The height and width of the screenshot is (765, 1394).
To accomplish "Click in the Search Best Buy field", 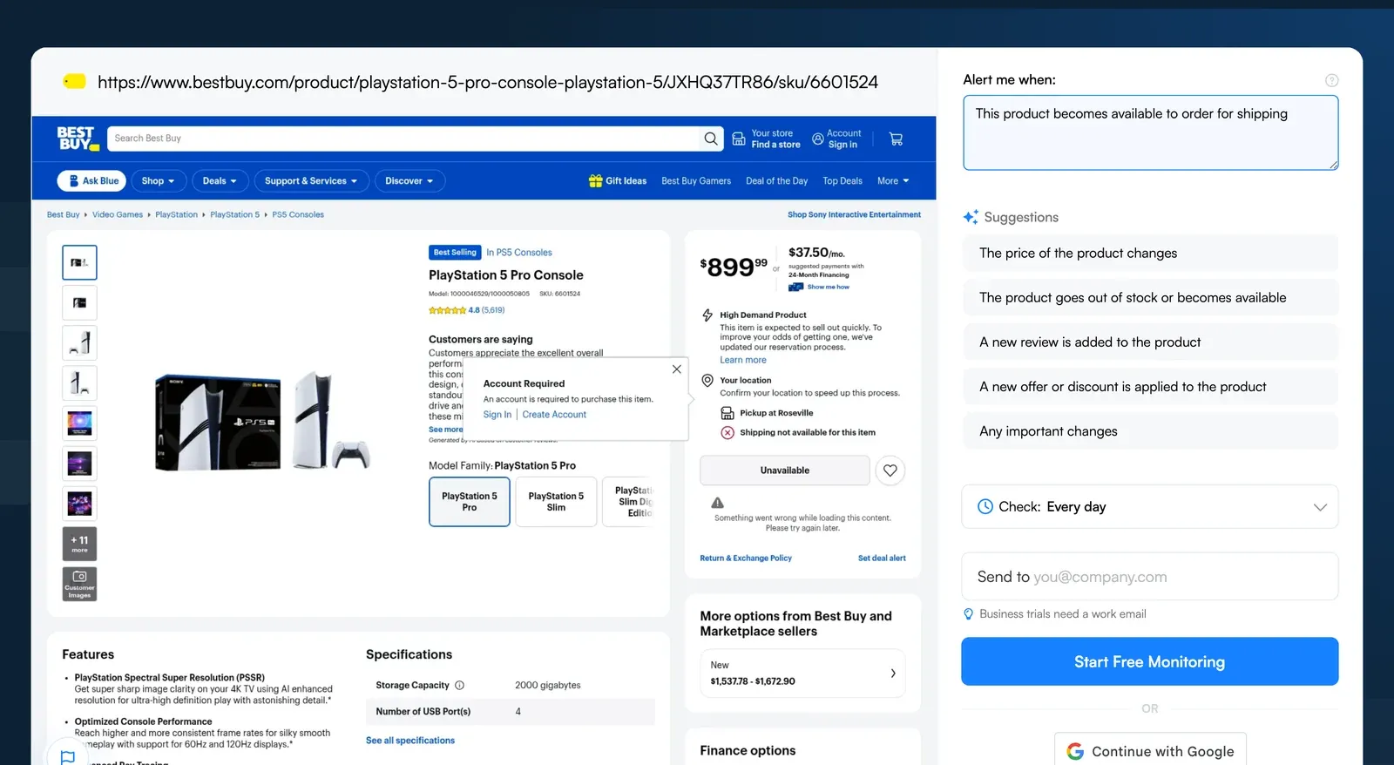I will pyautogui.click(x=405, y=139).
